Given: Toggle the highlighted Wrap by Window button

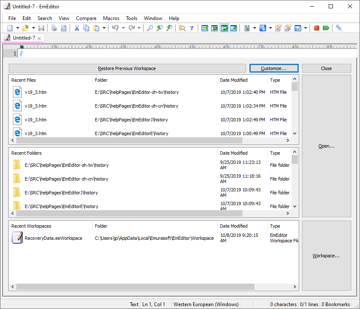Looking at the screenshot, I should coord(224,28).
